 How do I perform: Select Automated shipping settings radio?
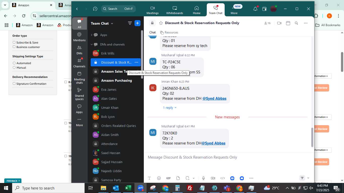[x=14, y=63]
